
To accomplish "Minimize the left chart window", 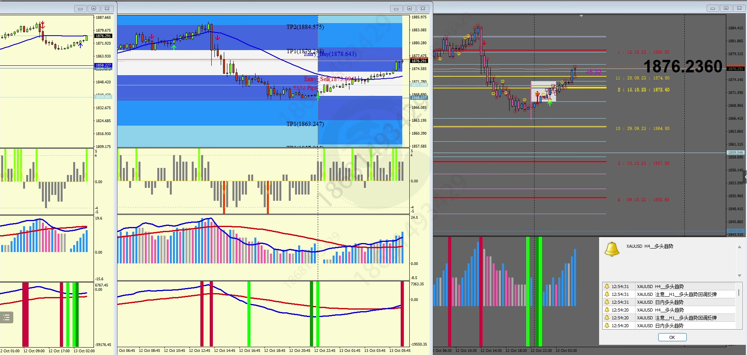I will tap(80, 8).
